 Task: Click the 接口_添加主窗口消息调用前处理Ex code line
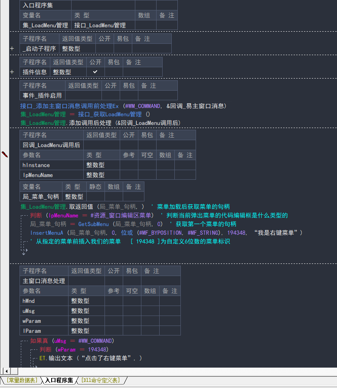click(124, 106)
